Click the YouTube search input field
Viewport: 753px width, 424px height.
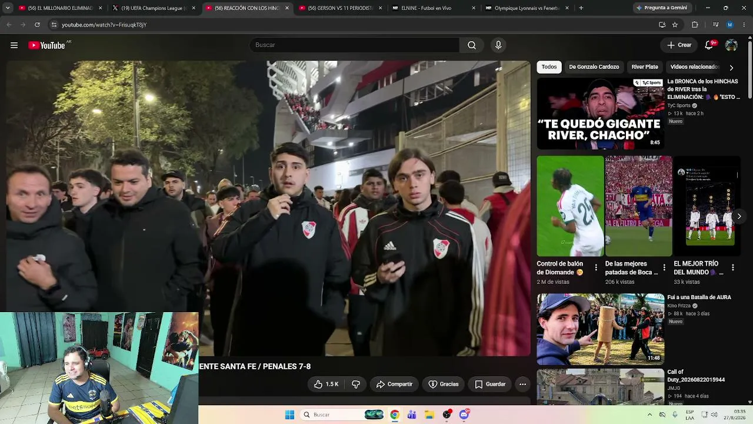(355, 45)
